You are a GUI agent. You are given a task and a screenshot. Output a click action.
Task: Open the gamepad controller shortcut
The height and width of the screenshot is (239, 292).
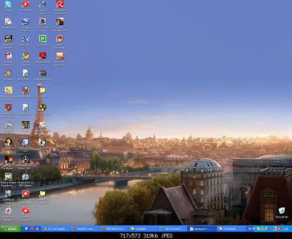click(x=8, y=125)
